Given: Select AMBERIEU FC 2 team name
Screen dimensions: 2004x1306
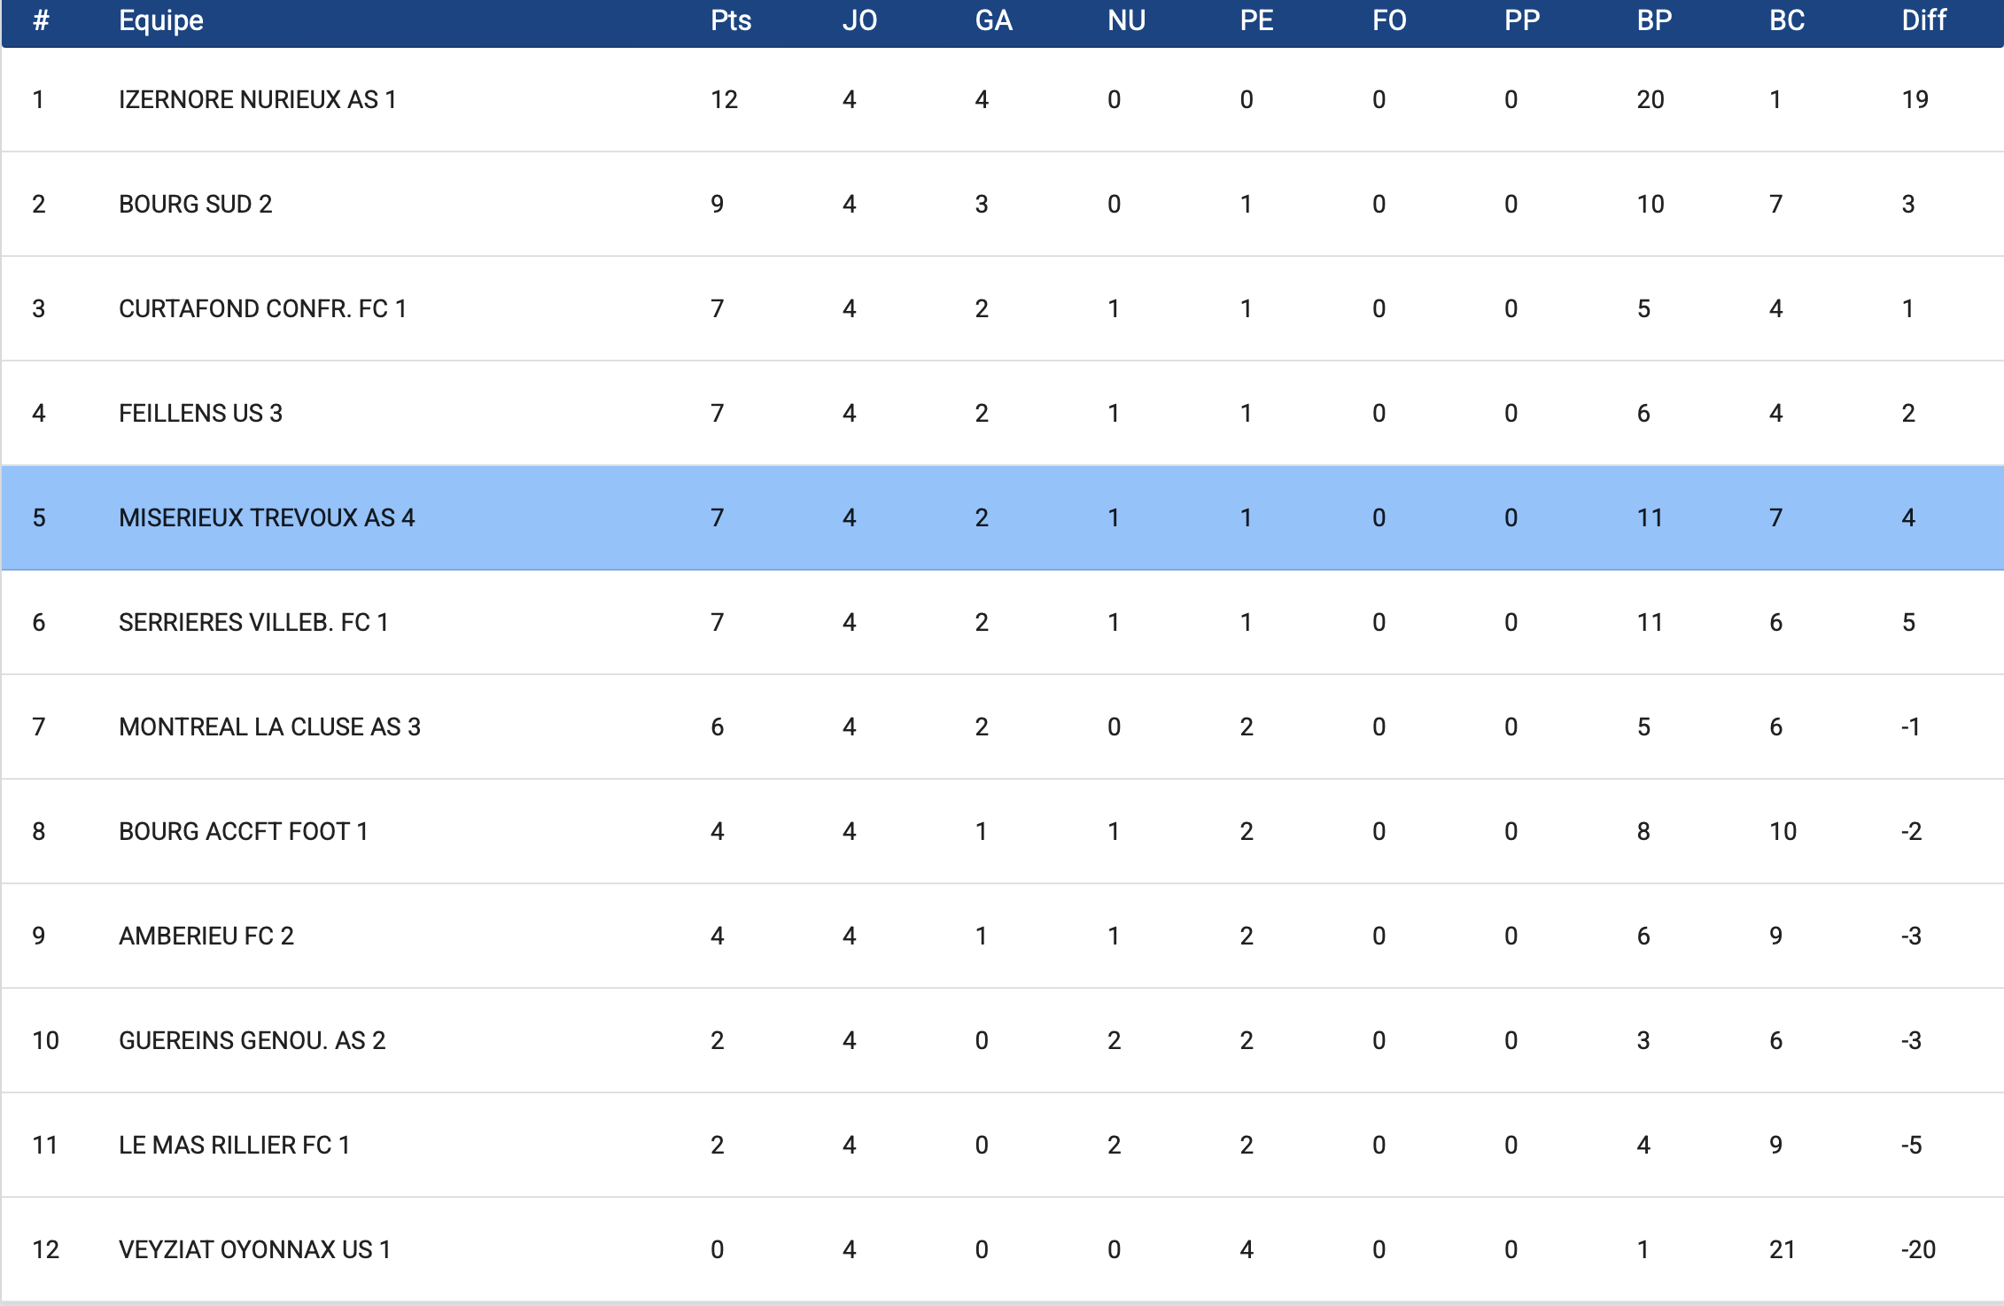Looking at the screenshot, I should 206,936.
